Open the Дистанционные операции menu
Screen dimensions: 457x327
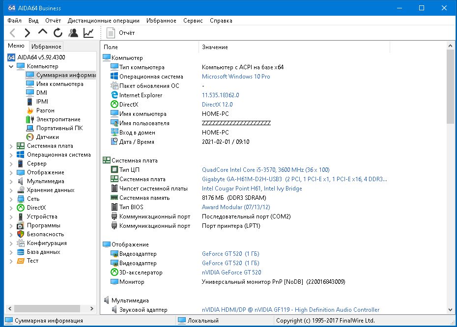[104, 21]
